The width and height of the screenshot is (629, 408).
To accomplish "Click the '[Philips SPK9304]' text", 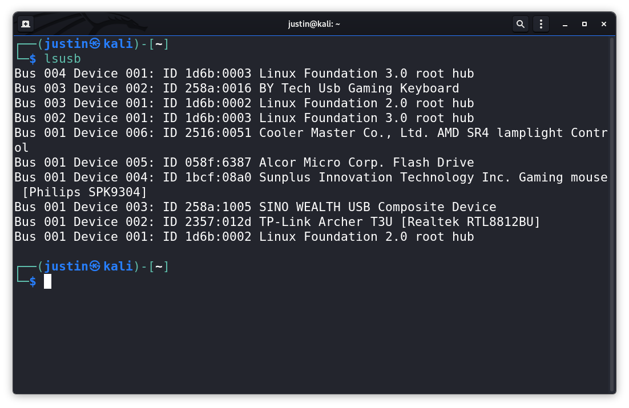I will pyautogui.click(x=84, y=192).
